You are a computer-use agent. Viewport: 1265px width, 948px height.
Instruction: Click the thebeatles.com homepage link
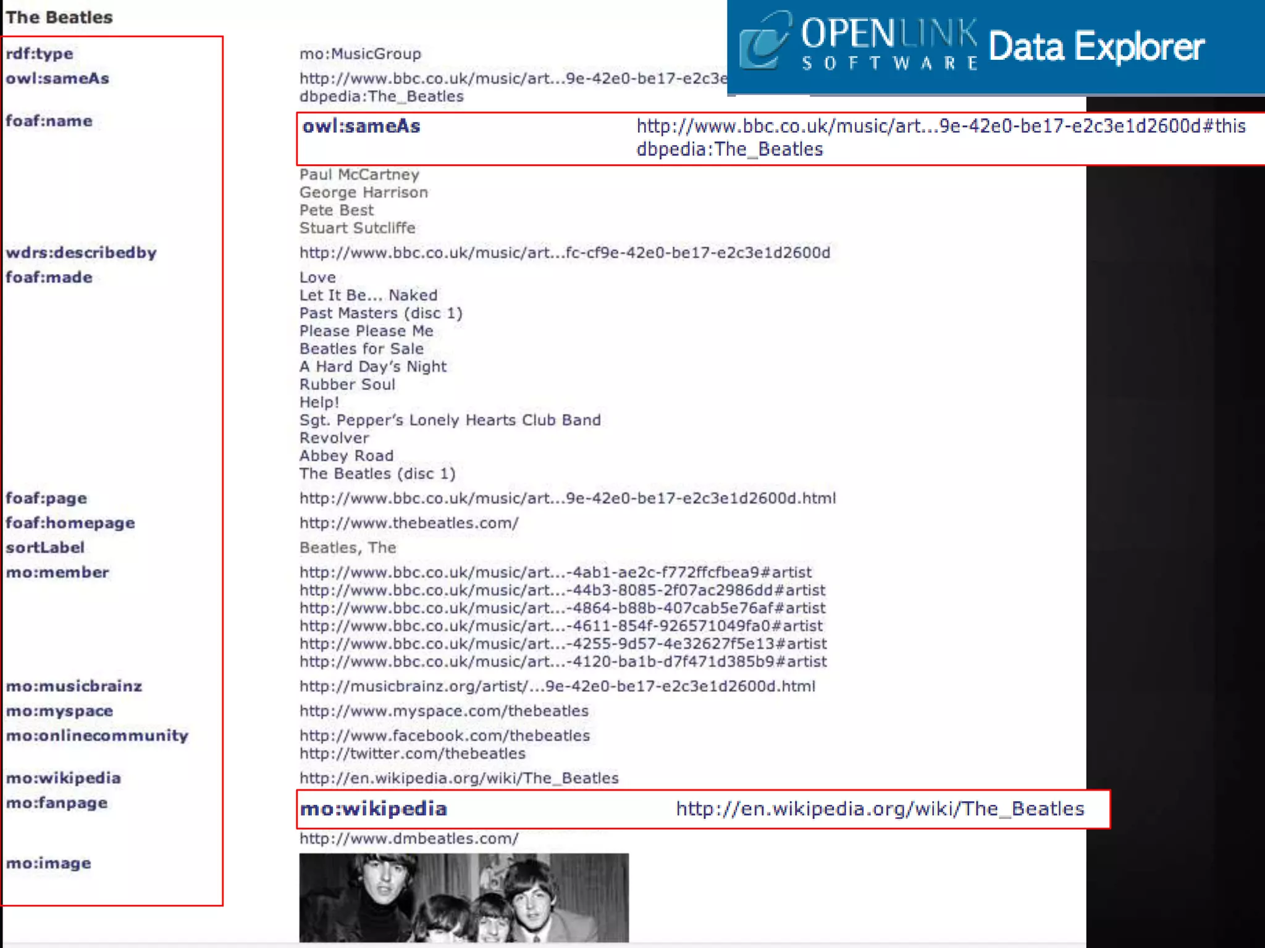pos(408,523)
